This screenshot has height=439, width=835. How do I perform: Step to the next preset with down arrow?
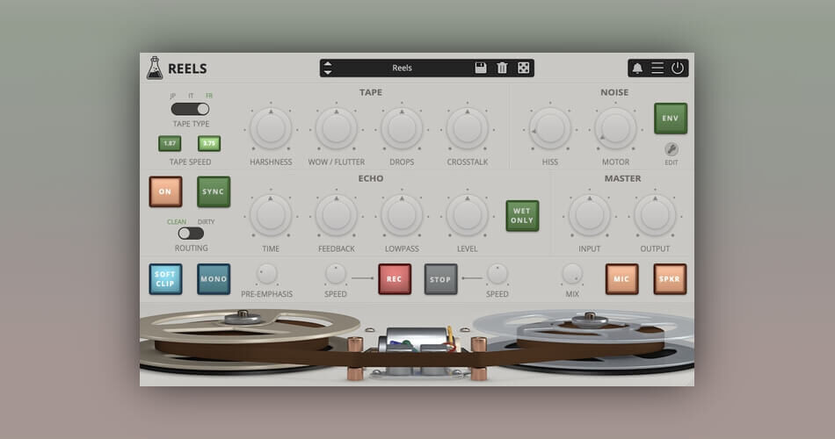coord(328,73)
